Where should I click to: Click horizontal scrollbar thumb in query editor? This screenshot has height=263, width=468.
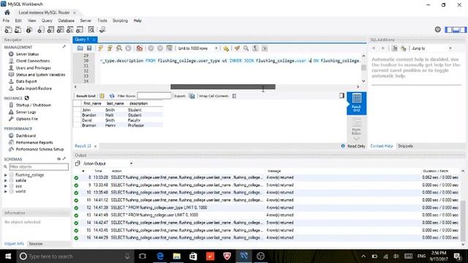222,87
